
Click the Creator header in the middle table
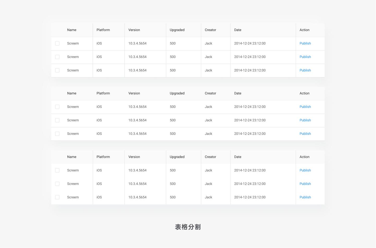pos(210,93)
